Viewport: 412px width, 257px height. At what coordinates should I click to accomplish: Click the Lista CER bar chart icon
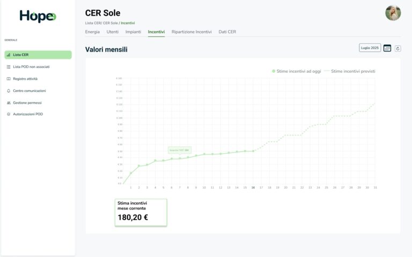9,55
